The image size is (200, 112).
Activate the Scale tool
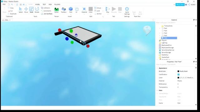(x=31, y=10)
